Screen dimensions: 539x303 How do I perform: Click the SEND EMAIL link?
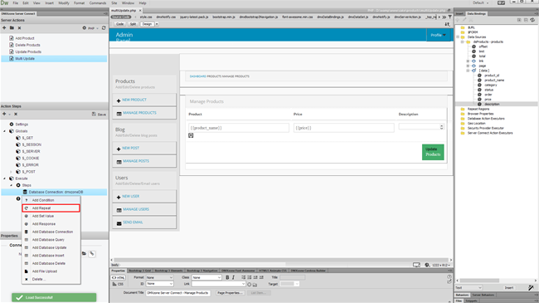[x=133, y=222]
